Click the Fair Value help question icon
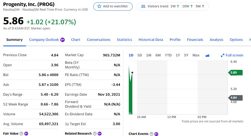Screen dimensions: 251x136 click(x=21, y=134)
